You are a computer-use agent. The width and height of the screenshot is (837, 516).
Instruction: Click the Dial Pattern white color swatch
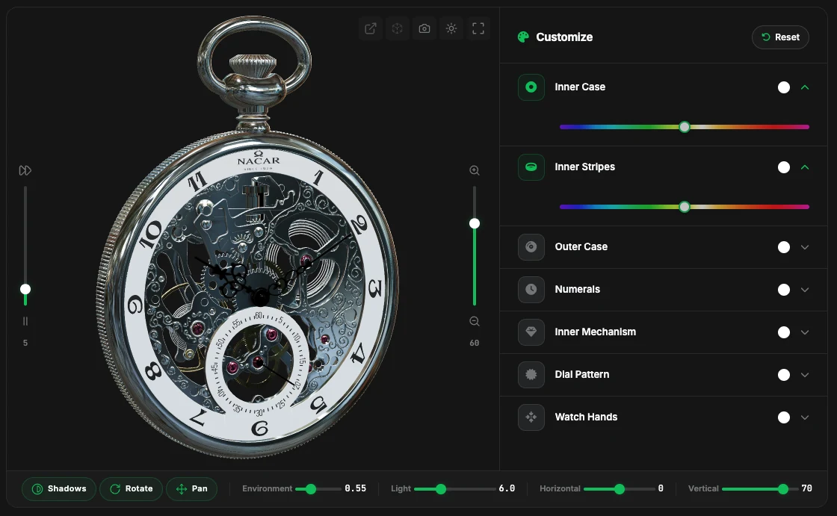[x=784, y=375]
